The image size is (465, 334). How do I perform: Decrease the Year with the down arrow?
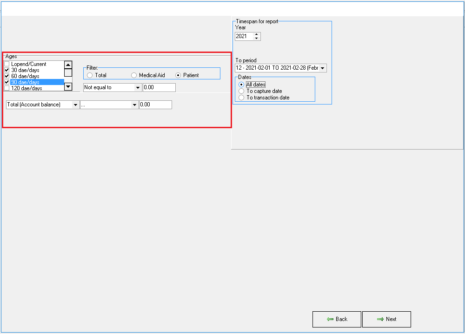pos(256,38)
